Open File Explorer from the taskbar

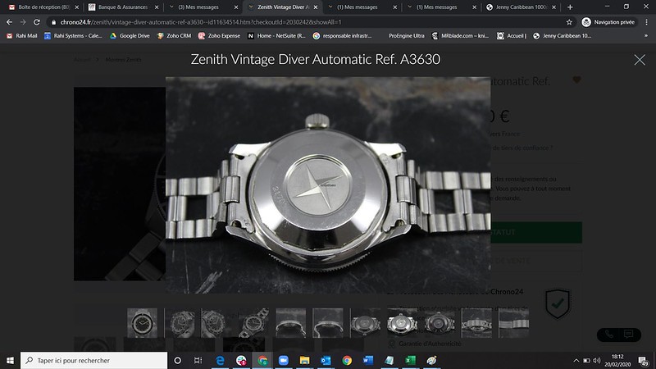pyautogui.click(x=304, y=360)
